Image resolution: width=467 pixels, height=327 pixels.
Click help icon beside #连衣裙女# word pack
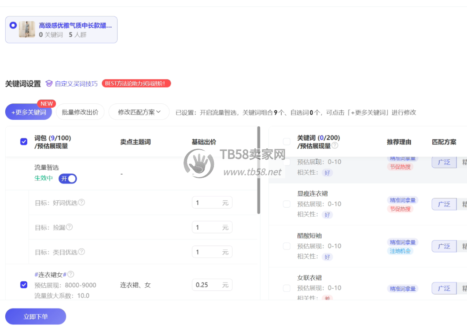tap(71, 274)
